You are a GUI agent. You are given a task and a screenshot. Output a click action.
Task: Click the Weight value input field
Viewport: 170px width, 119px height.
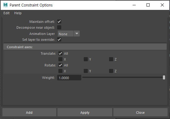click(69, 78)
